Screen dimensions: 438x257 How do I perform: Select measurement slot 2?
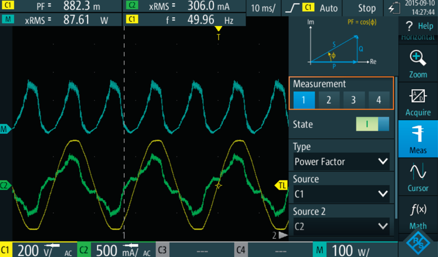pyautogui.click(x=328, y=100)
